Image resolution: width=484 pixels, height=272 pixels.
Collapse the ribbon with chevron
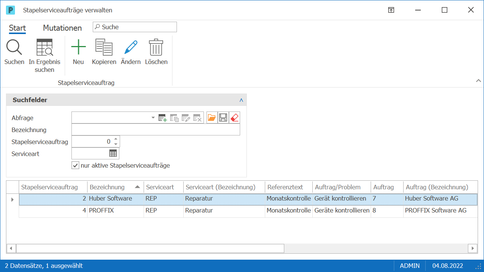click(478, 80)
